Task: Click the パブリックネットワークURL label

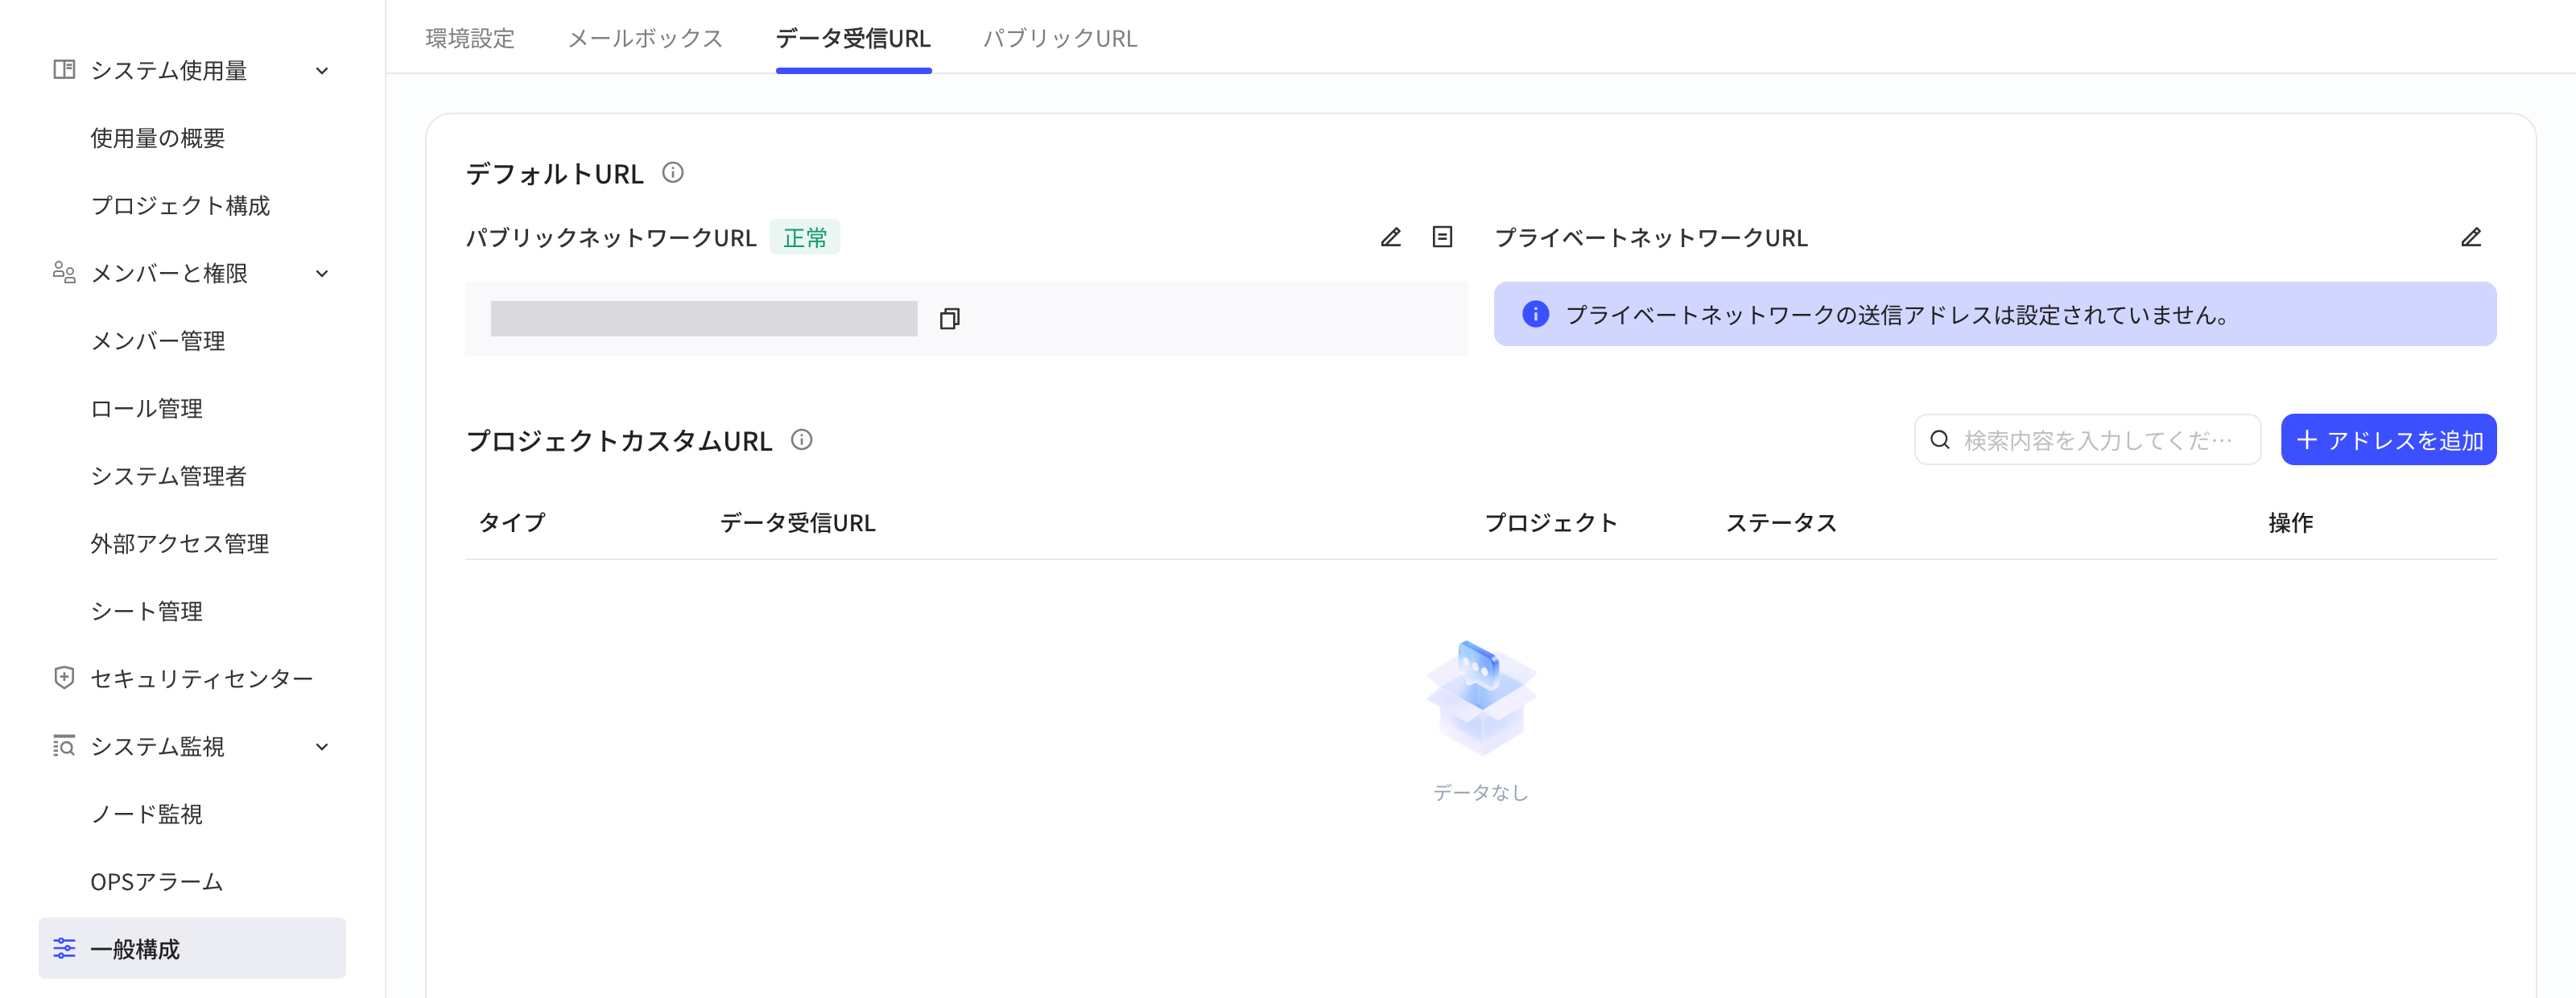Action: [x=611, y=237]
